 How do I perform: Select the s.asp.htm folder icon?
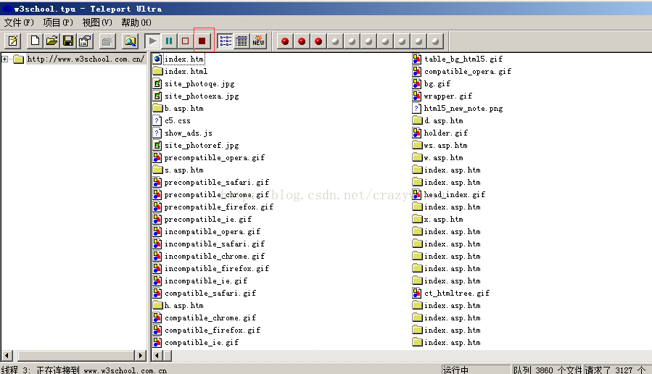157,170
